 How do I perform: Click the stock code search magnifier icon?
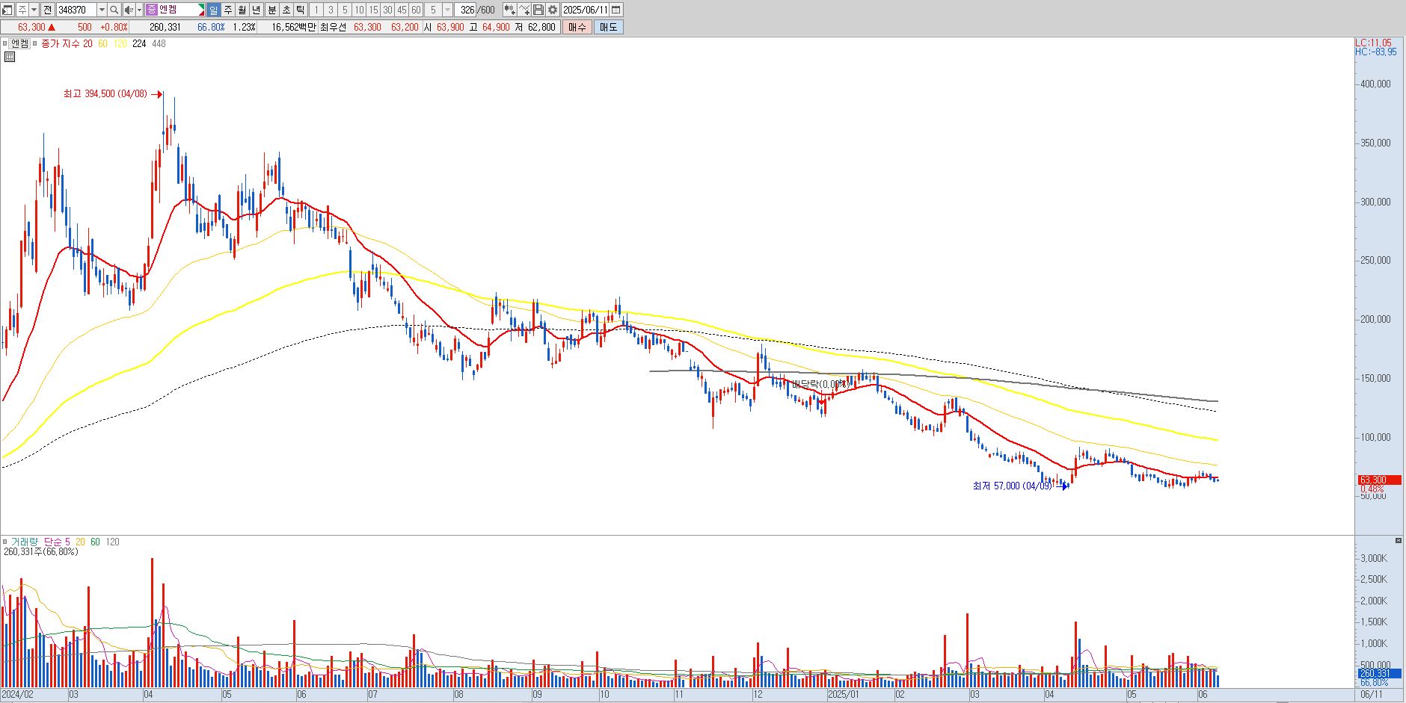pos(114,10)
